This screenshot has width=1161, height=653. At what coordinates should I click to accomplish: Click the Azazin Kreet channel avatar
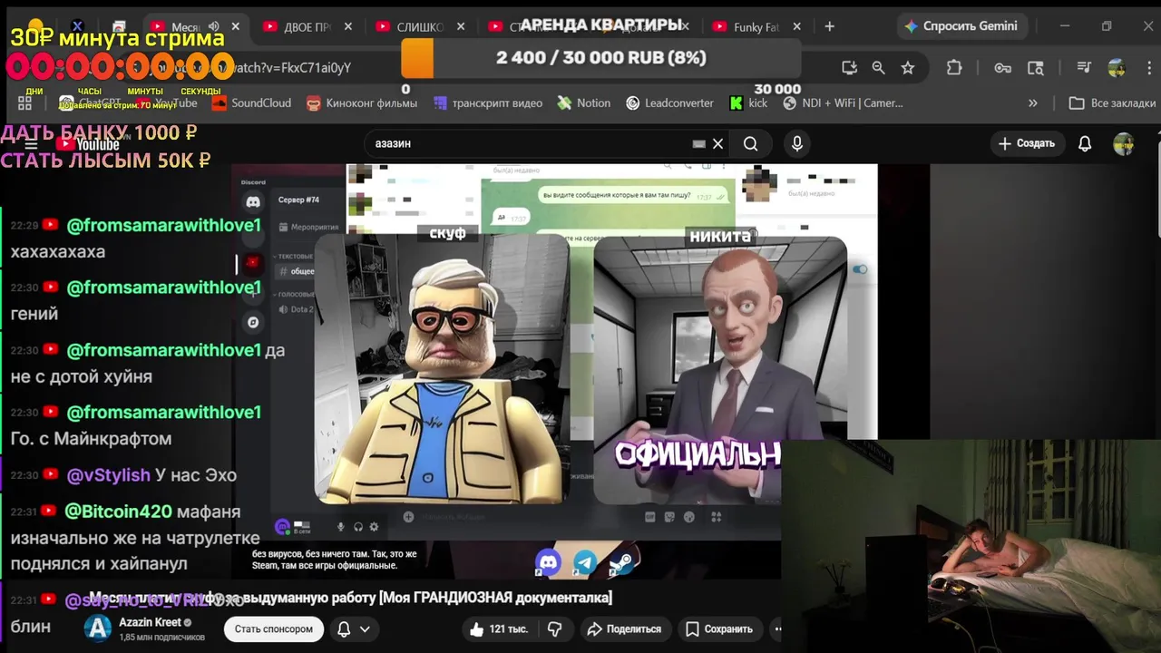click(97, 629)
